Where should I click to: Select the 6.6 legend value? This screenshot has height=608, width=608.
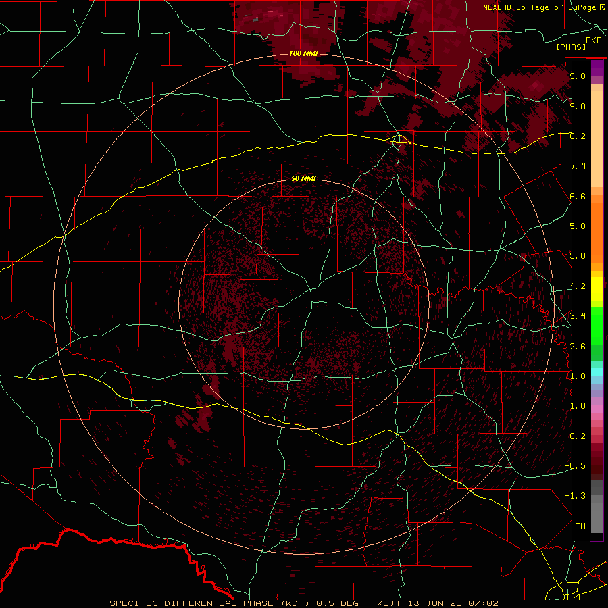click(x=578, y=196)
